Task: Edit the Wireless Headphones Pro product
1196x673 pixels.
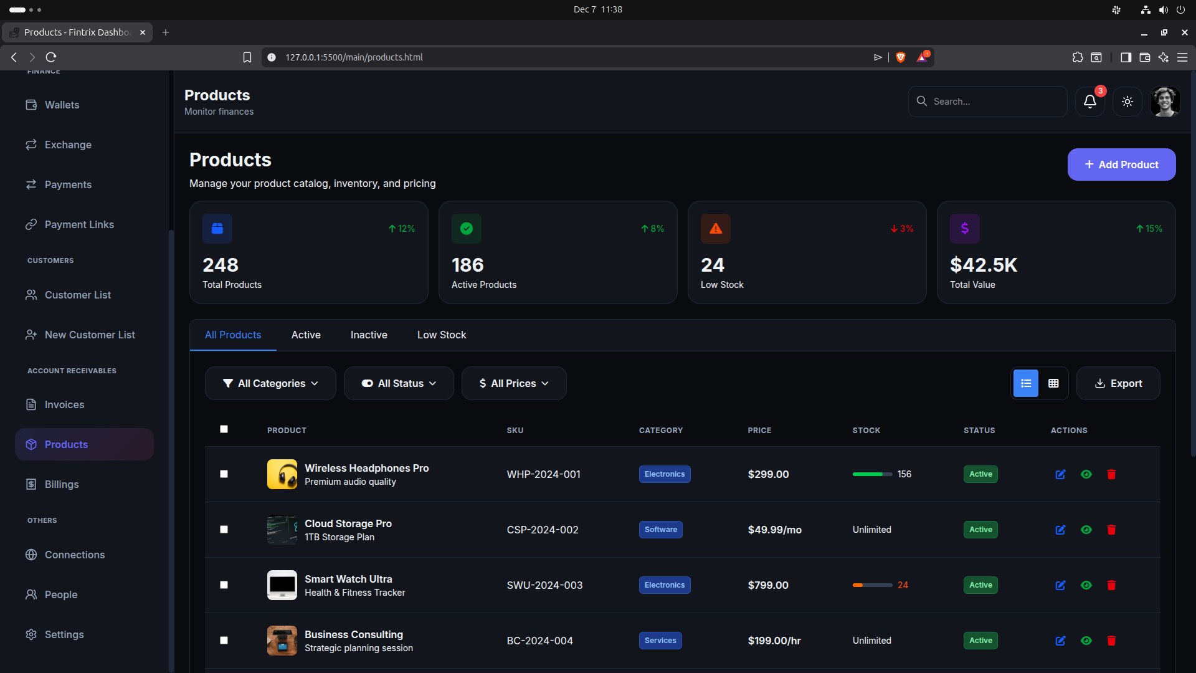Action: click(x=1060, y=474)
